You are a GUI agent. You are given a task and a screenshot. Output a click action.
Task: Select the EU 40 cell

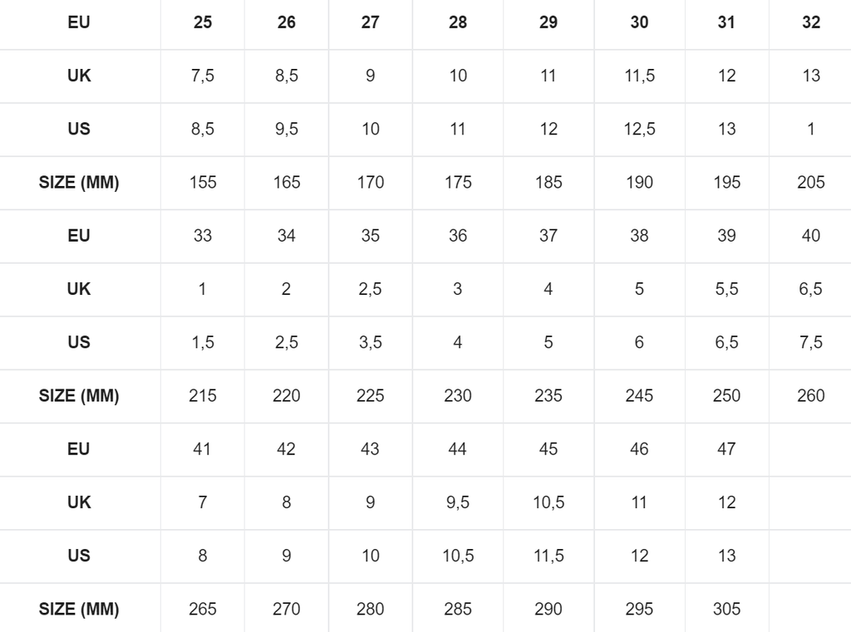click(x=811, y=235)
